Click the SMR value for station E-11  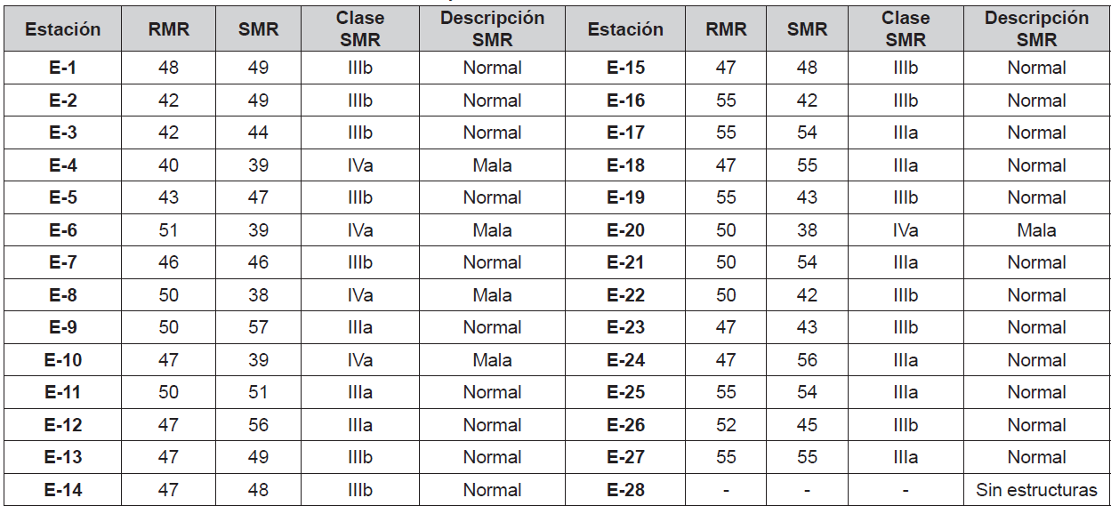coord(258,392)
